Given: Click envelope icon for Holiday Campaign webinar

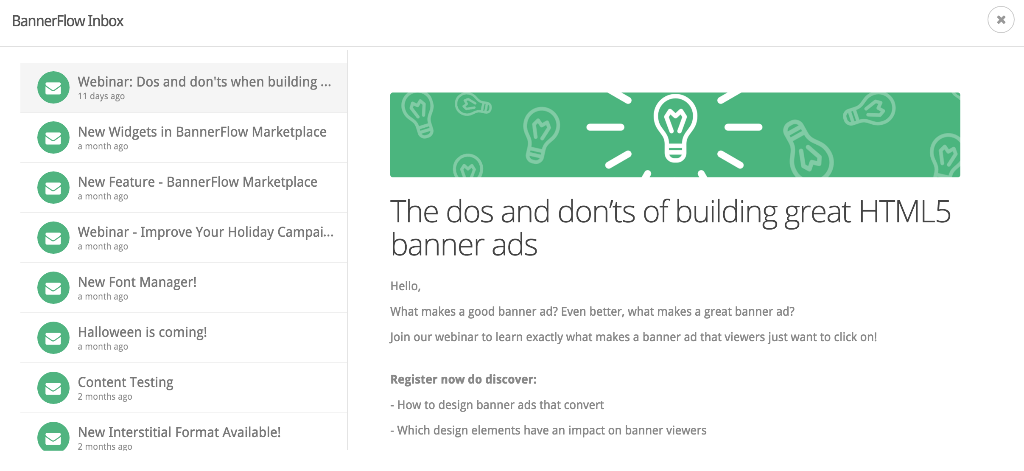Looking at the screenshot, I should coord(53,238).
